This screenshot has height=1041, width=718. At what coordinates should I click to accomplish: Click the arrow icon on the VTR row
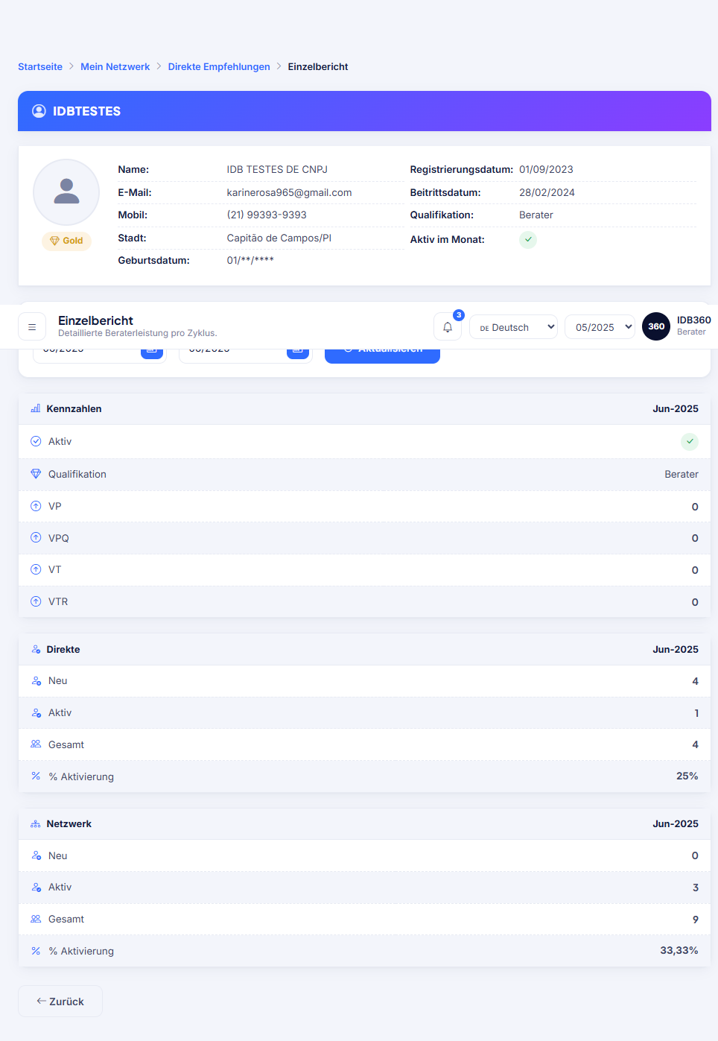click(x=36, y=601)
